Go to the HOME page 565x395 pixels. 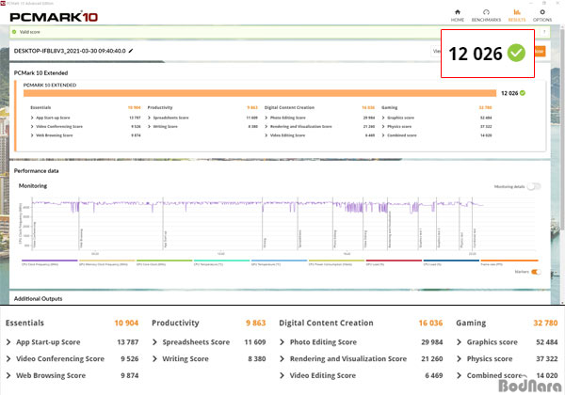[458, 15]
